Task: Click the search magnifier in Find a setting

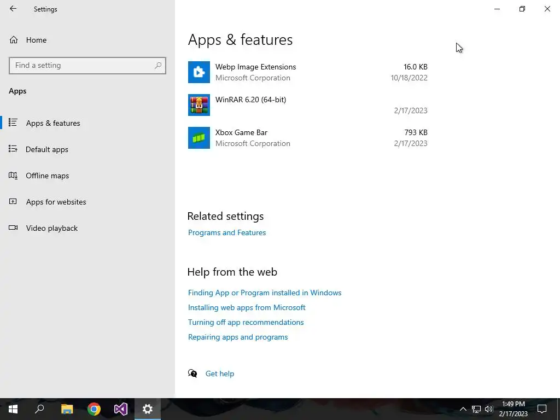Action: click(158, 66)
